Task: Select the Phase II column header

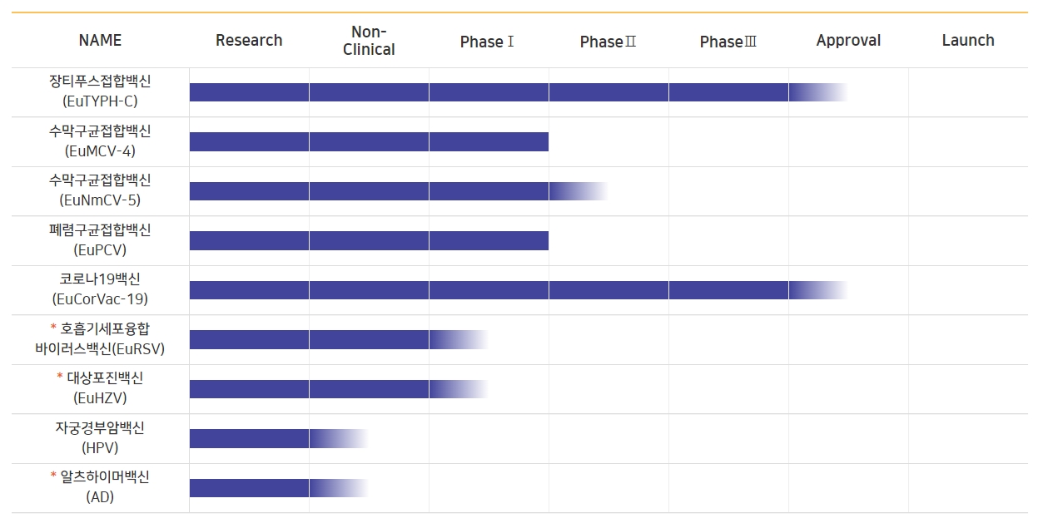Action: tap(608, 42)
